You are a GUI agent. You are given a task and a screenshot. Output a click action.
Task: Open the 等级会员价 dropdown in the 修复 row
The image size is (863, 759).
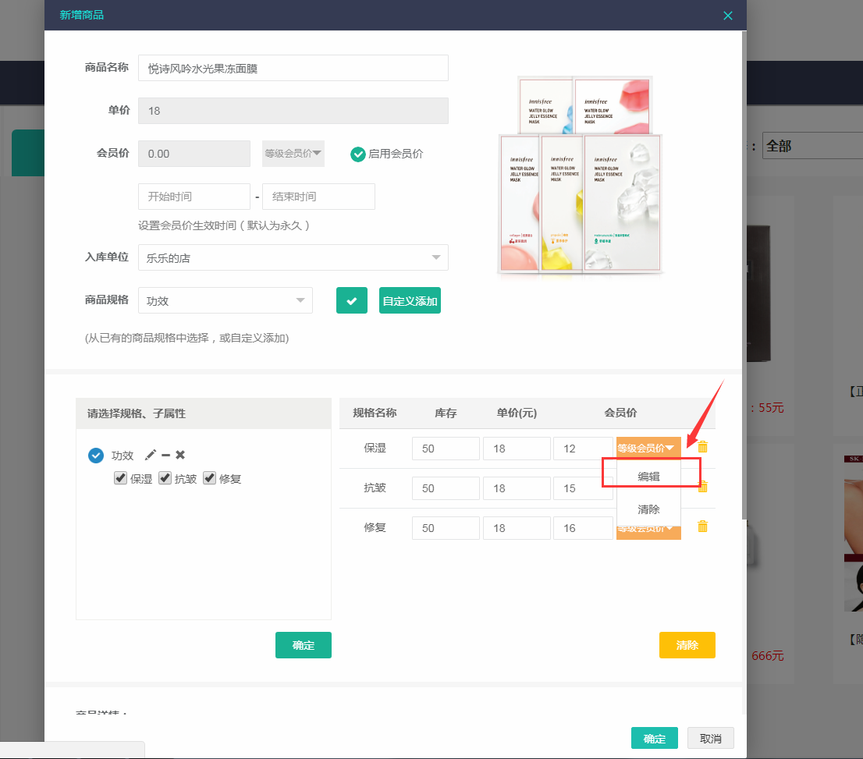[x=648, y=532]
